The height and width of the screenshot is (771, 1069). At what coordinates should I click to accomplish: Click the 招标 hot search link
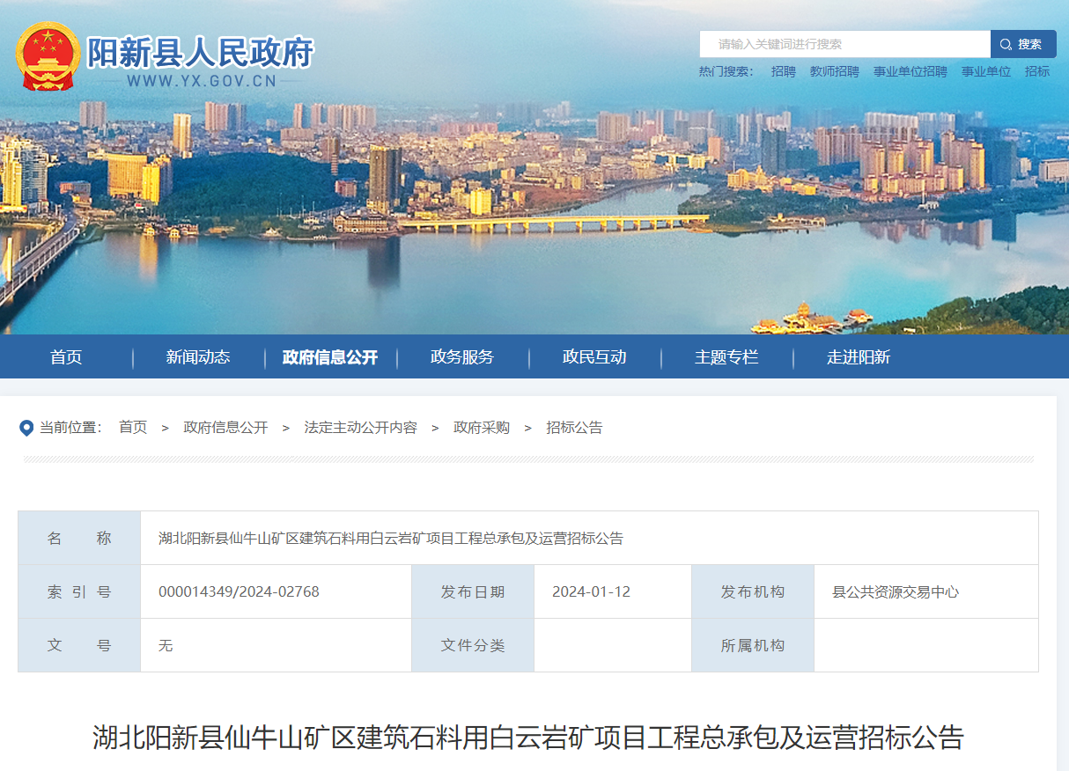coord(1036,71)
